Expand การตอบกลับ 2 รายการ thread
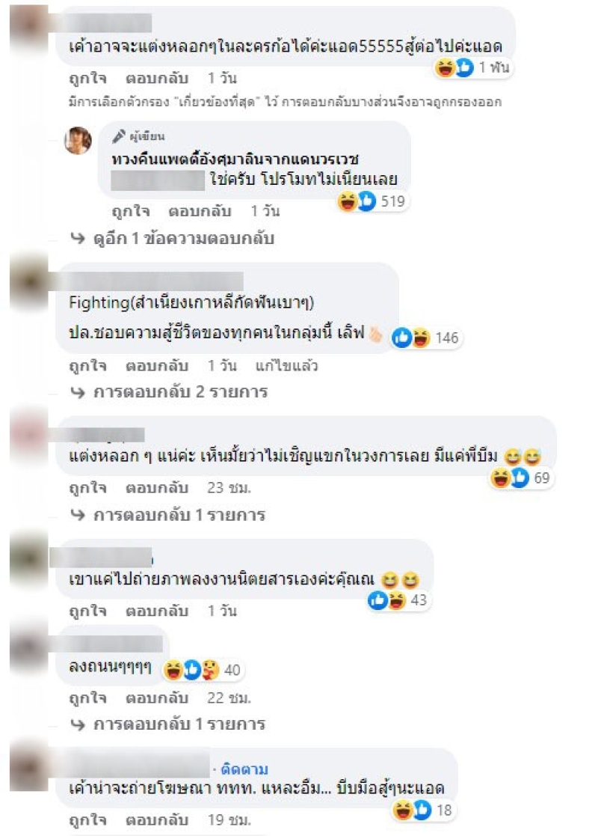Viewport: 598px width, 836px height. tap(169, 392)
